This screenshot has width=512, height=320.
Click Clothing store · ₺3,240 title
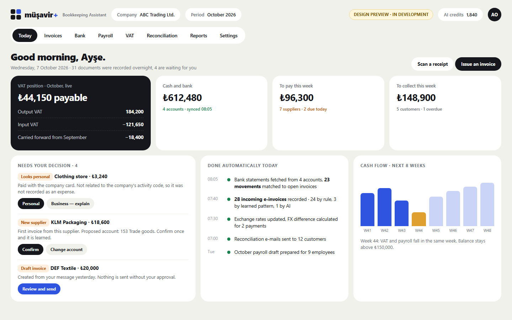81,176
